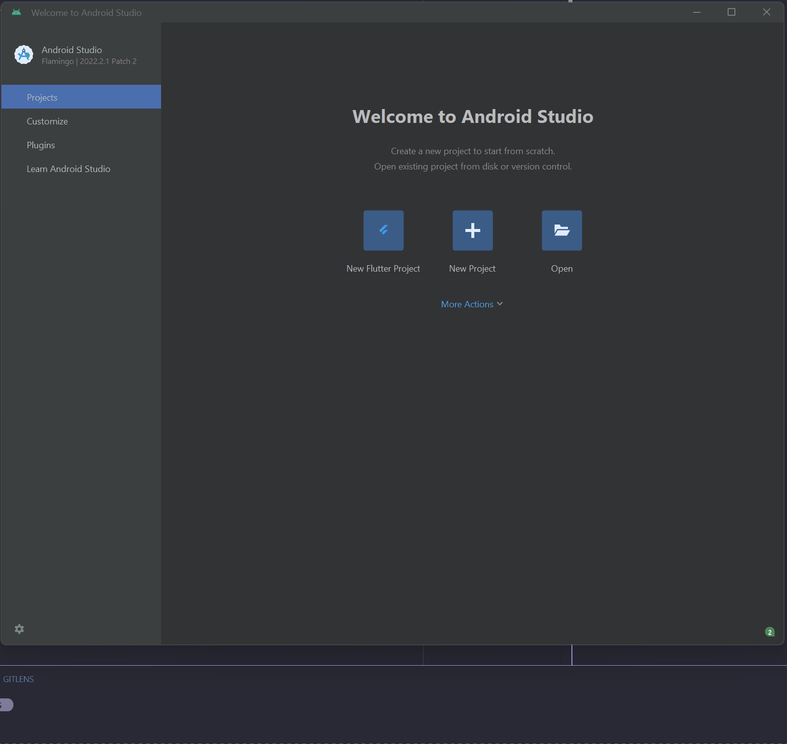Click the Open text label

(x=562, y=269)
